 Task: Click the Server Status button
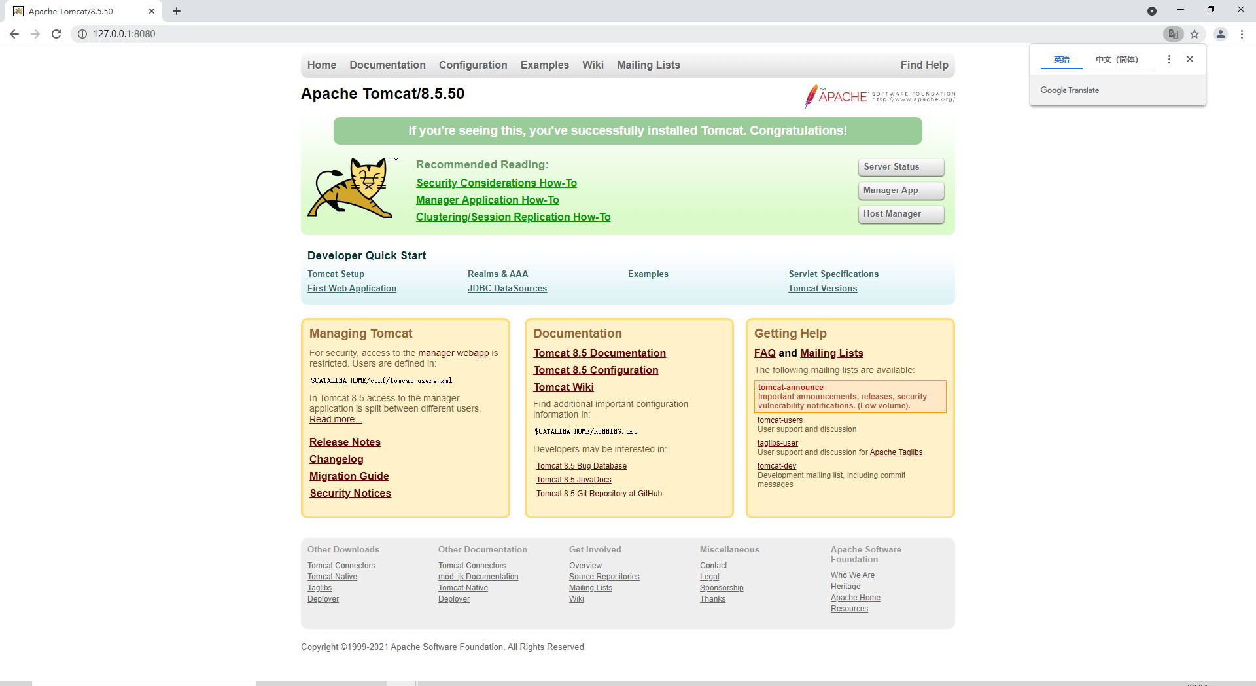901,167
